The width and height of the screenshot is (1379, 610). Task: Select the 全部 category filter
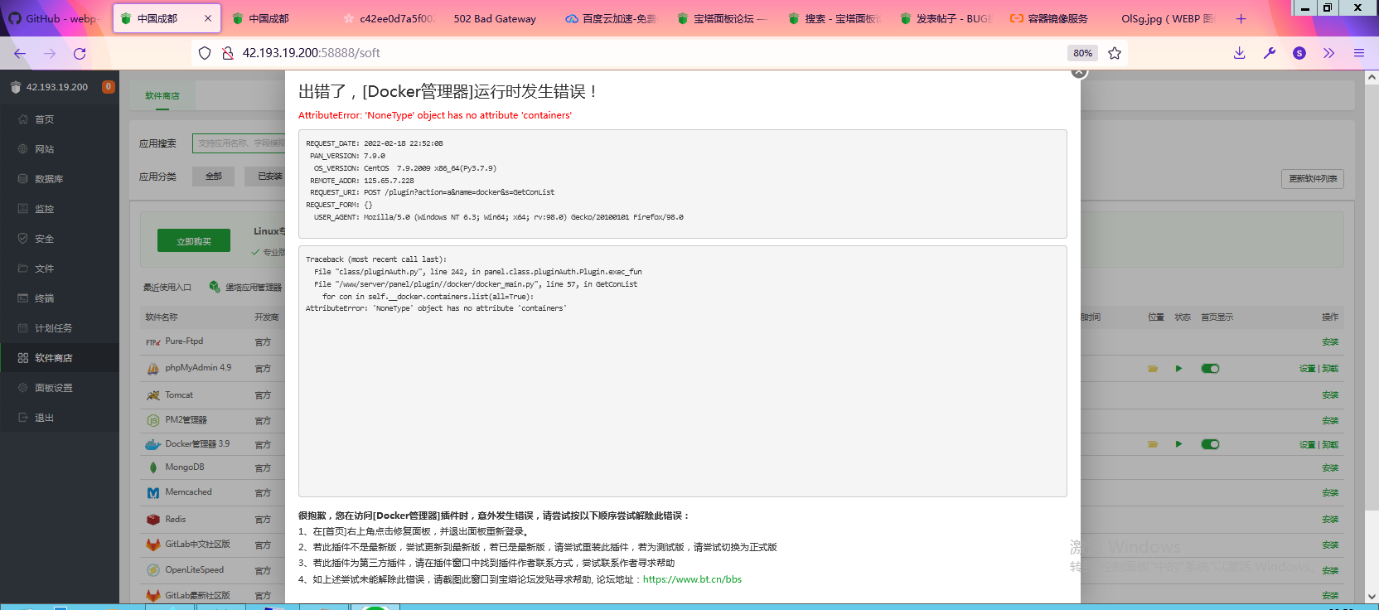tap(214, 177)
